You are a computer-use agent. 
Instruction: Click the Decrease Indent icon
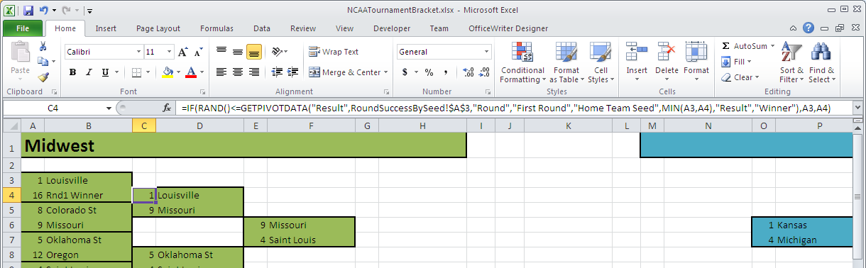(x=276, y=72)
